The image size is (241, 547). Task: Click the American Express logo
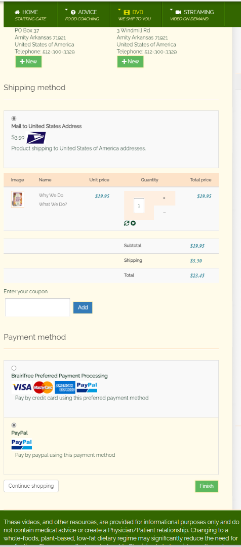point(65,387)
